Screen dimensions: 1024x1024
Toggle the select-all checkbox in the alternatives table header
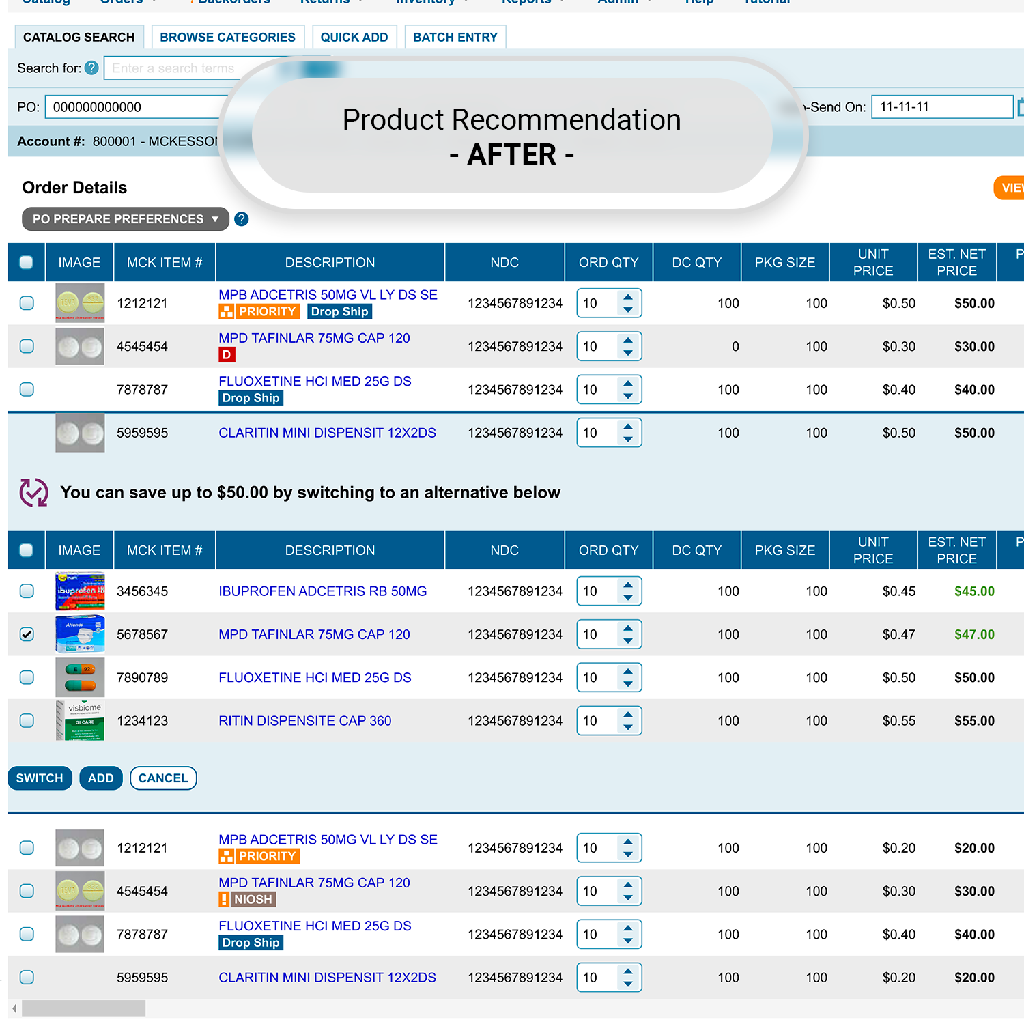pos(27,550)
